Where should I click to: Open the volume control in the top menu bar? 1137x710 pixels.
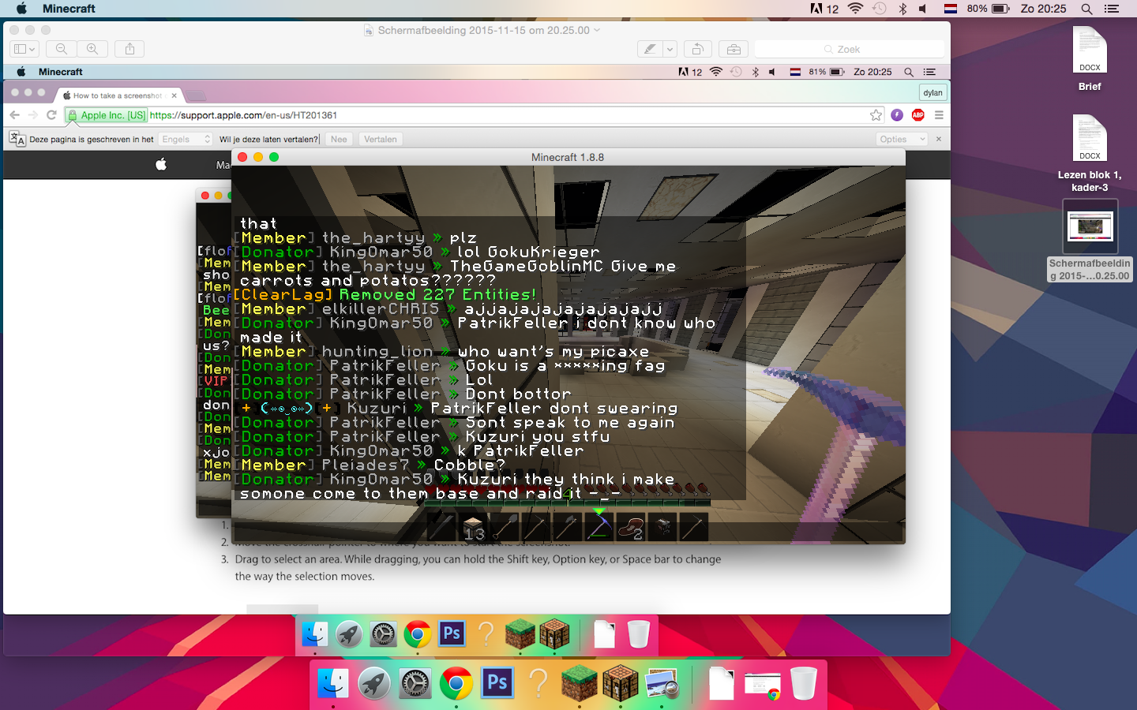point(923,9)
